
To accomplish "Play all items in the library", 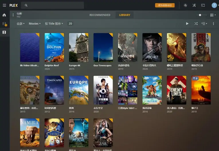I will 187,24.
